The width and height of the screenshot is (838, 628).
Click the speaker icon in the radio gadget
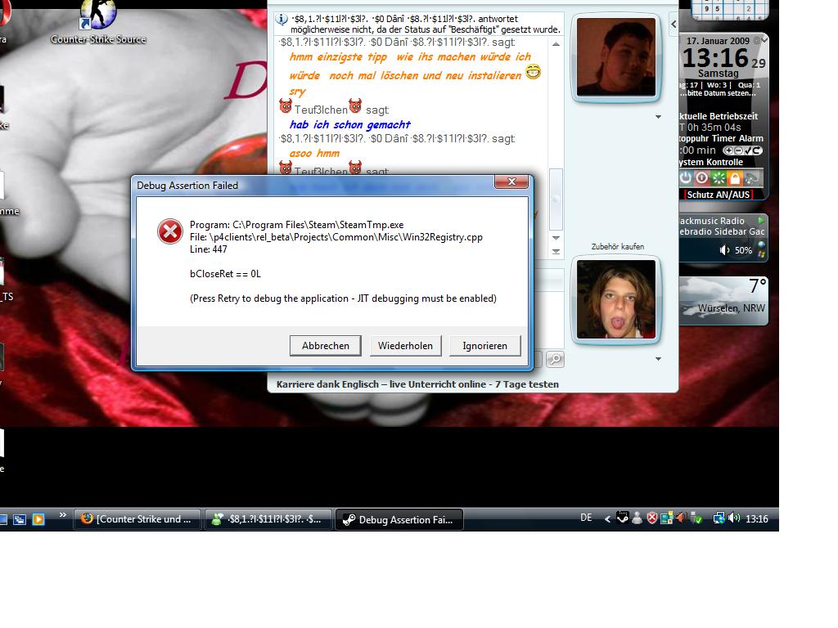[723, 250]
